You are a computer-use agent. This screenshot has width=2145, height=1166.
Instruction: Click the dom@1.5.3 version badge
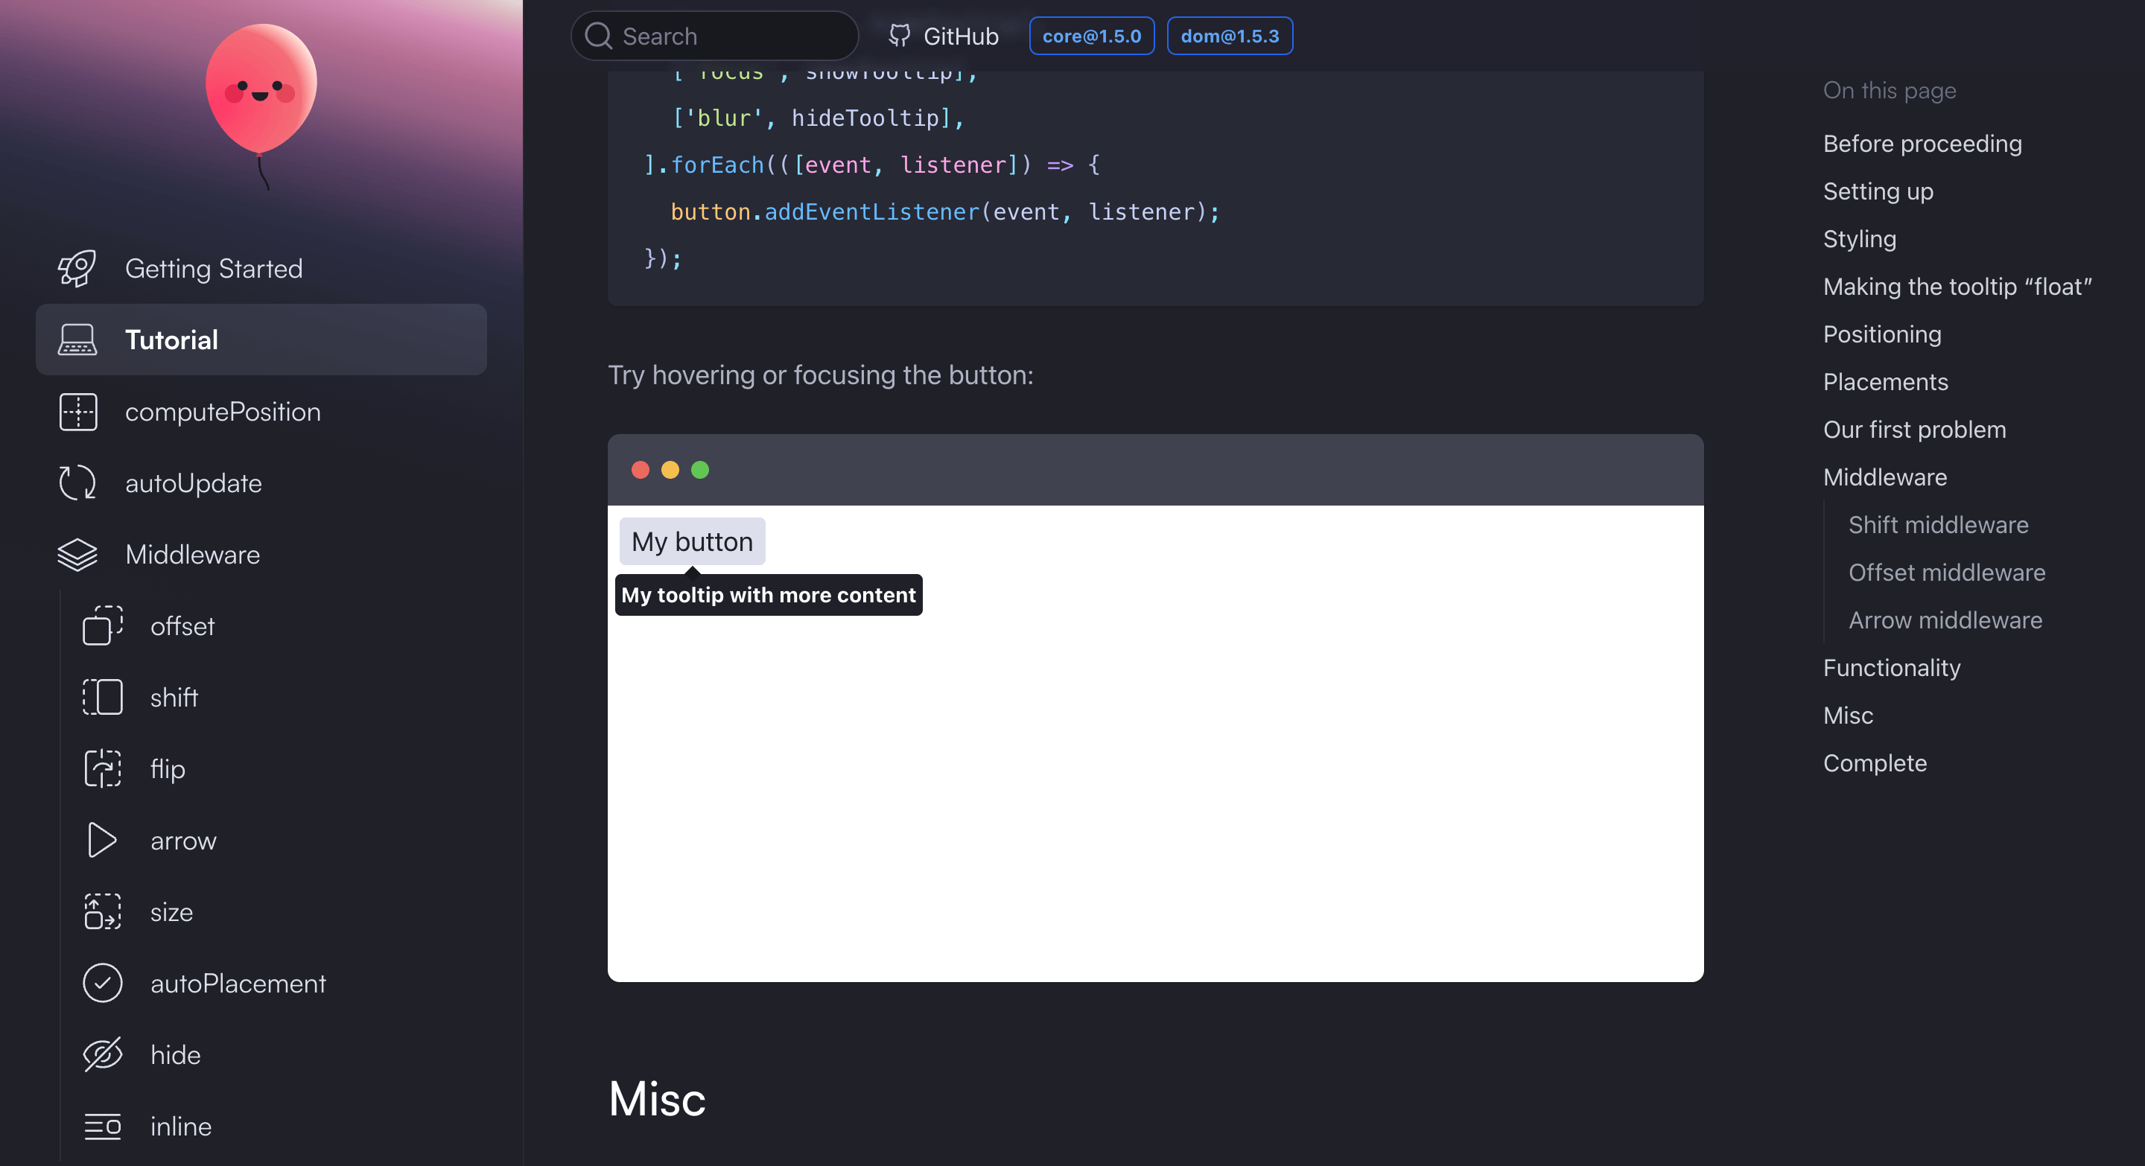1230,36
